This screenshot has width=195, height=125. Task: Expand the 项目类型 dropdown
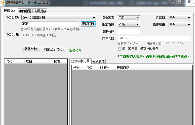tap(59, 18)
